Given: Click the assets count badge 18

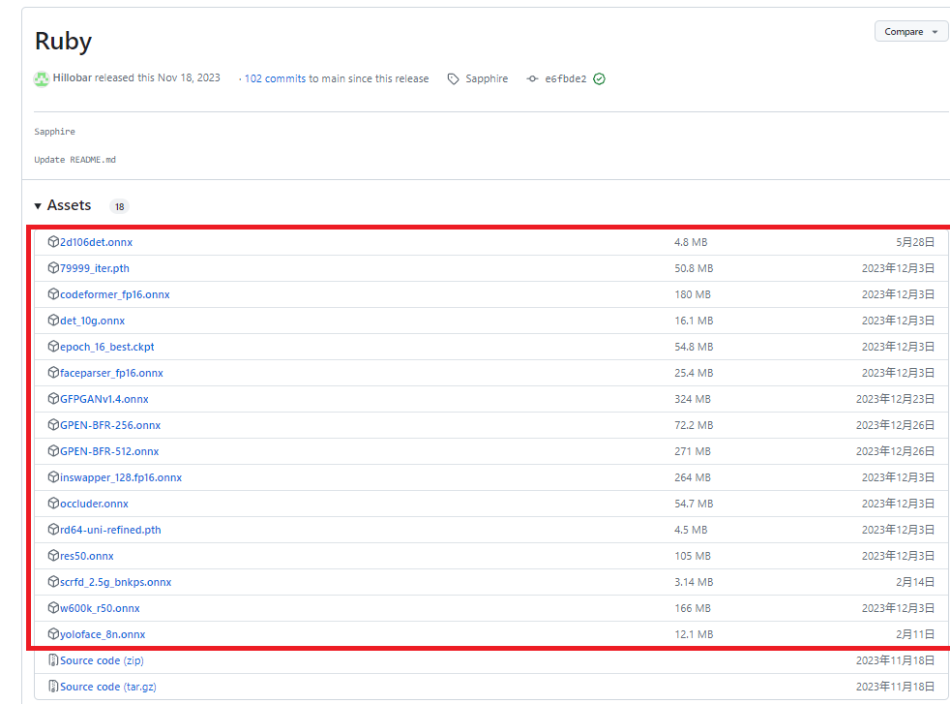Looking at the screenshot, I should [119, 207].
